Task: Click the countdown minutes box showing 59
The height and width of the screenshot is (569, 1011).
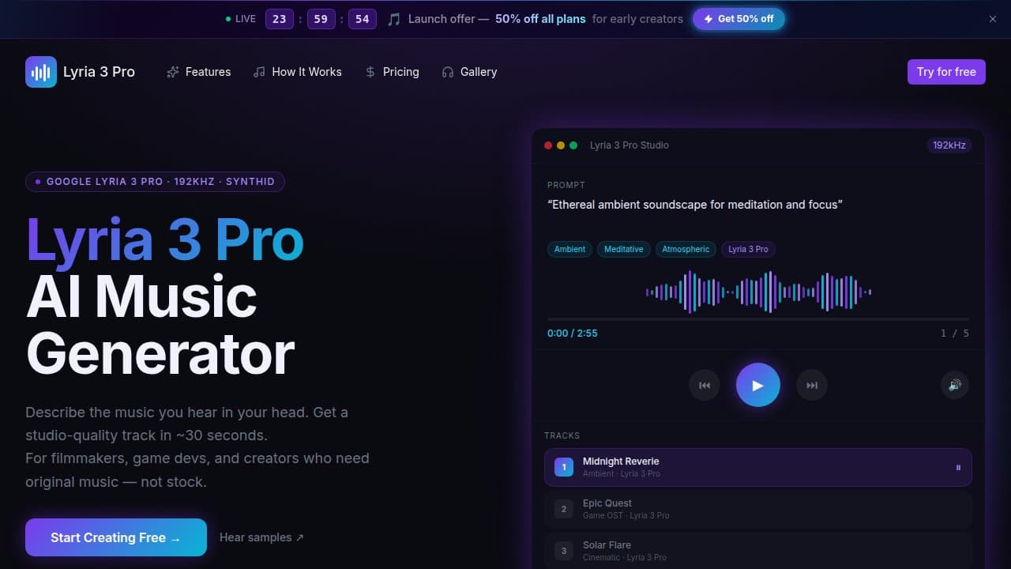Action: 321,19
